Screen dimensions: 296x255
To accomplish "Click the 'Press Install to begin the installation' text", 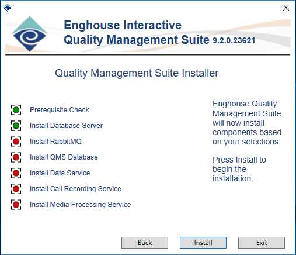I will point(239,169).
